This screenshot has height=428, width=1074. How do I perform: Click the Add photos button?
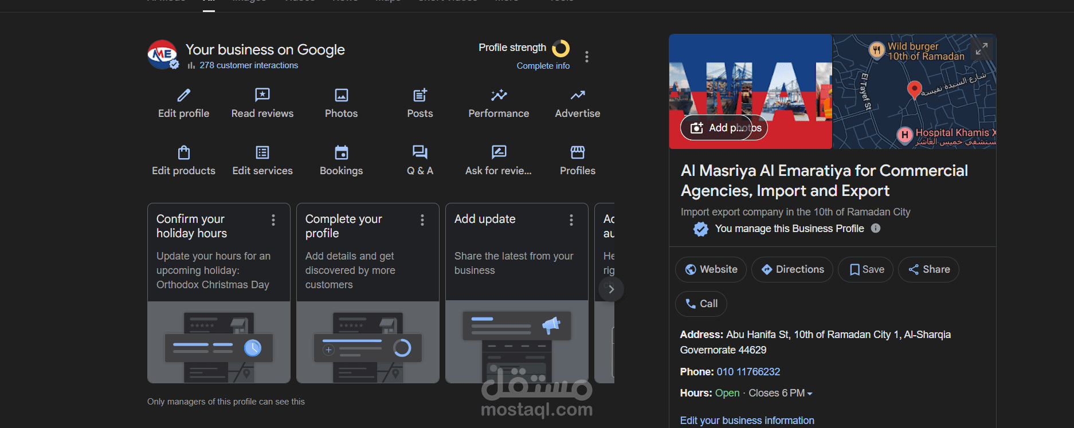tap(724, 128)
